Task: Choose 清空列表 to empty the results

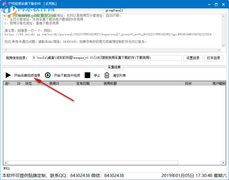Action: [119, 75]
